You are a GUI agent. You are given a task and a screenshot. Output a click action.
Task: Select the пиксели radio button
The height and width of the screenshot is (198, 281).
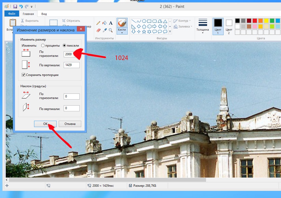tap(64, 46)
